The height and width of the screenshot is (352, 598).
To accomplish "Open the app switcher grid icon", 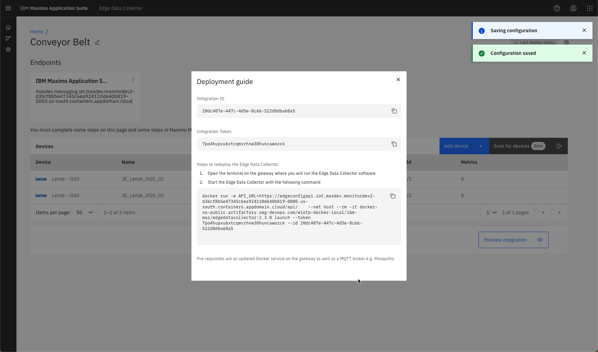I will click(x=590, y=8).
